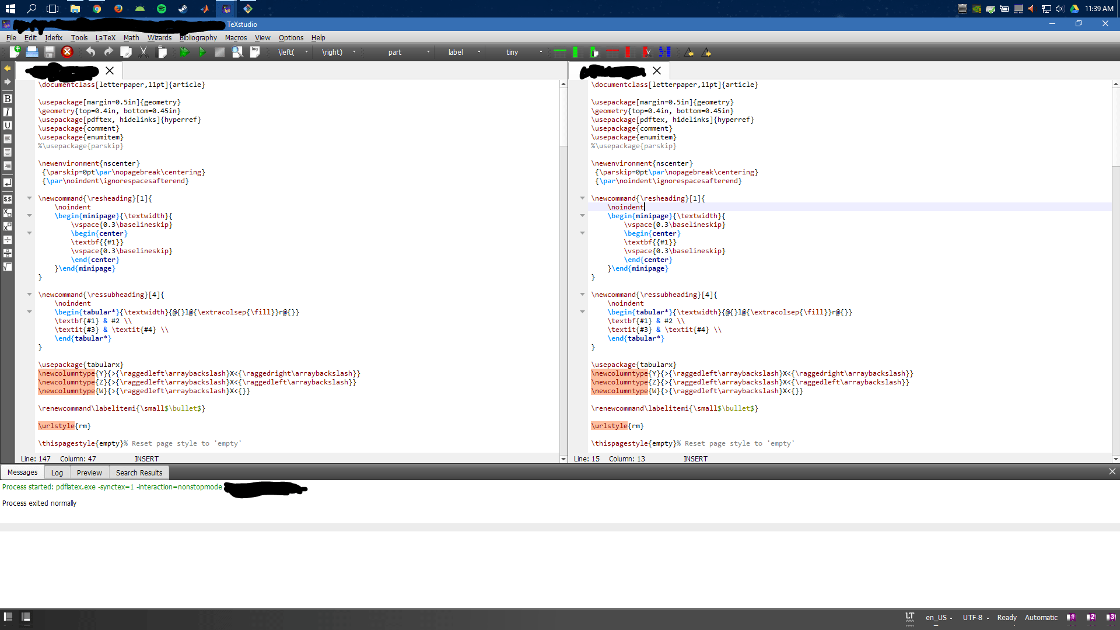Click the Add table row icon
Screen dimensions: 1120x630
pyautogui.click(x=560, y=52)
